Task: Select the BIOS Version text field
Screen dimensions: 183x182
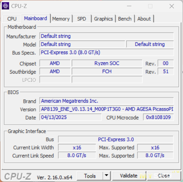Action: 107,109
